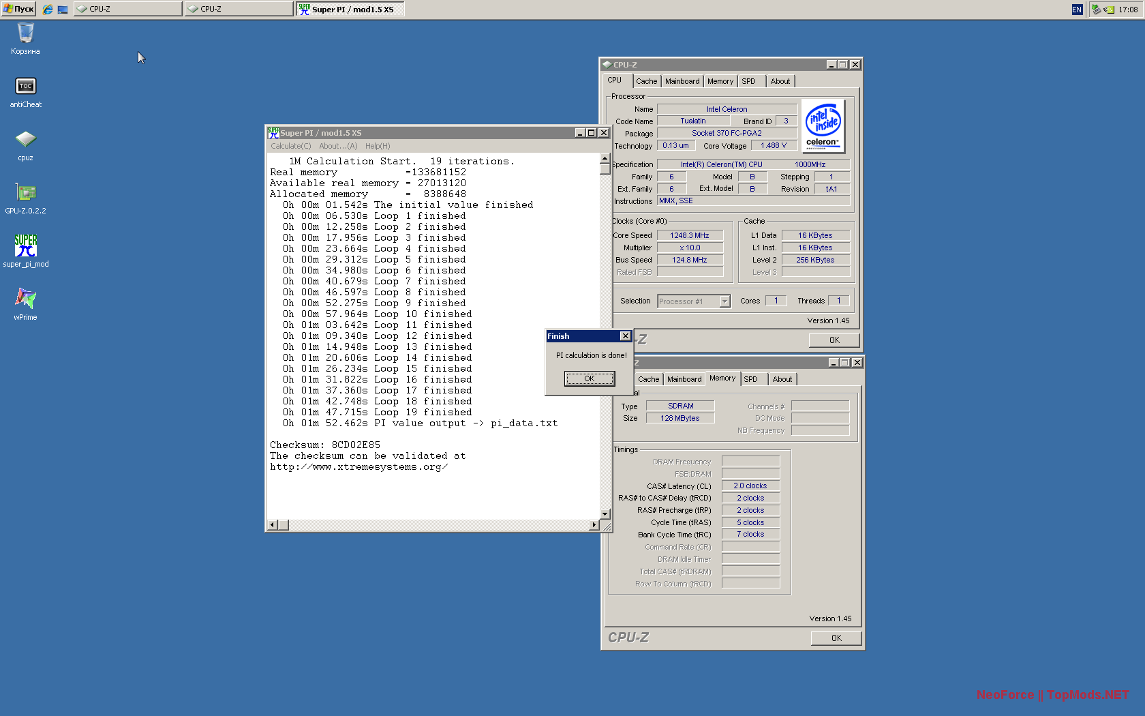
Task: Click the http://www.xtremesystems.org/ text
Action: coord(358,467)
